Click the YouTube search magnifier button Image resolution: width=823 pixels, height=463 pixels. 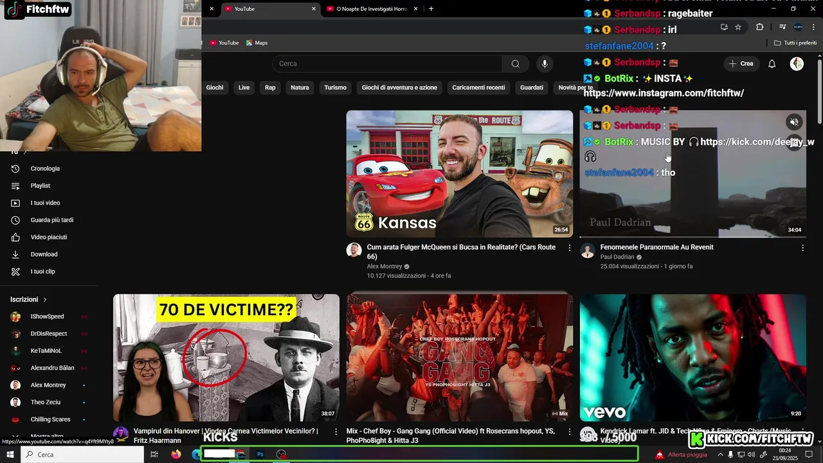515,64
